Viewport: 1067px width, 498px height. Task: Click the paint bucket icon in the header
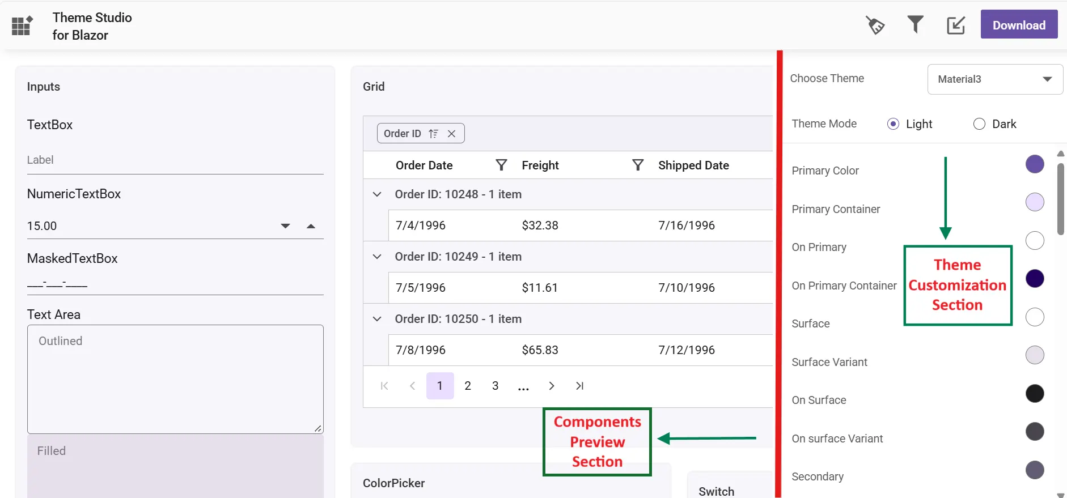(x=875, y=25)
